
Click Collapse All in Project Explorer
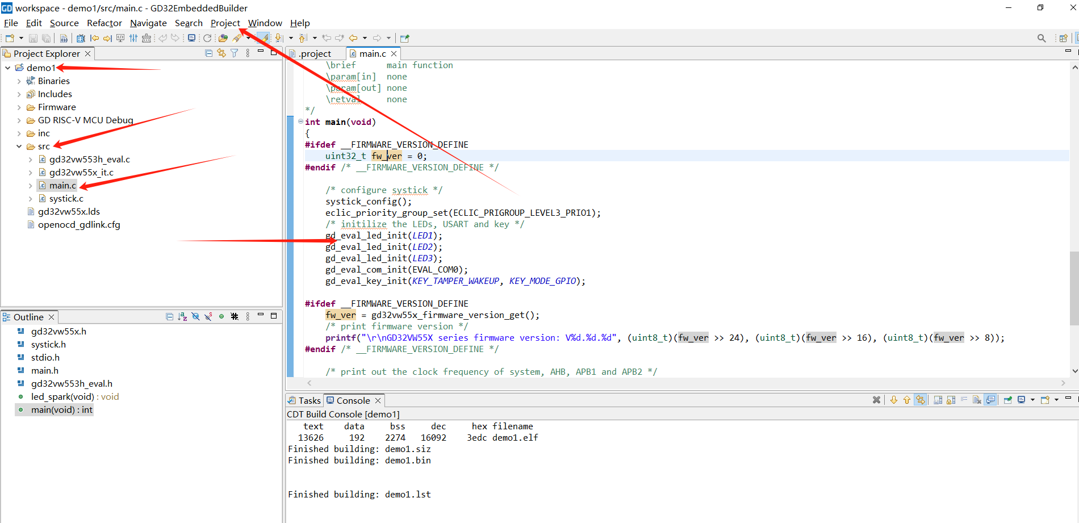click(208, 53)
